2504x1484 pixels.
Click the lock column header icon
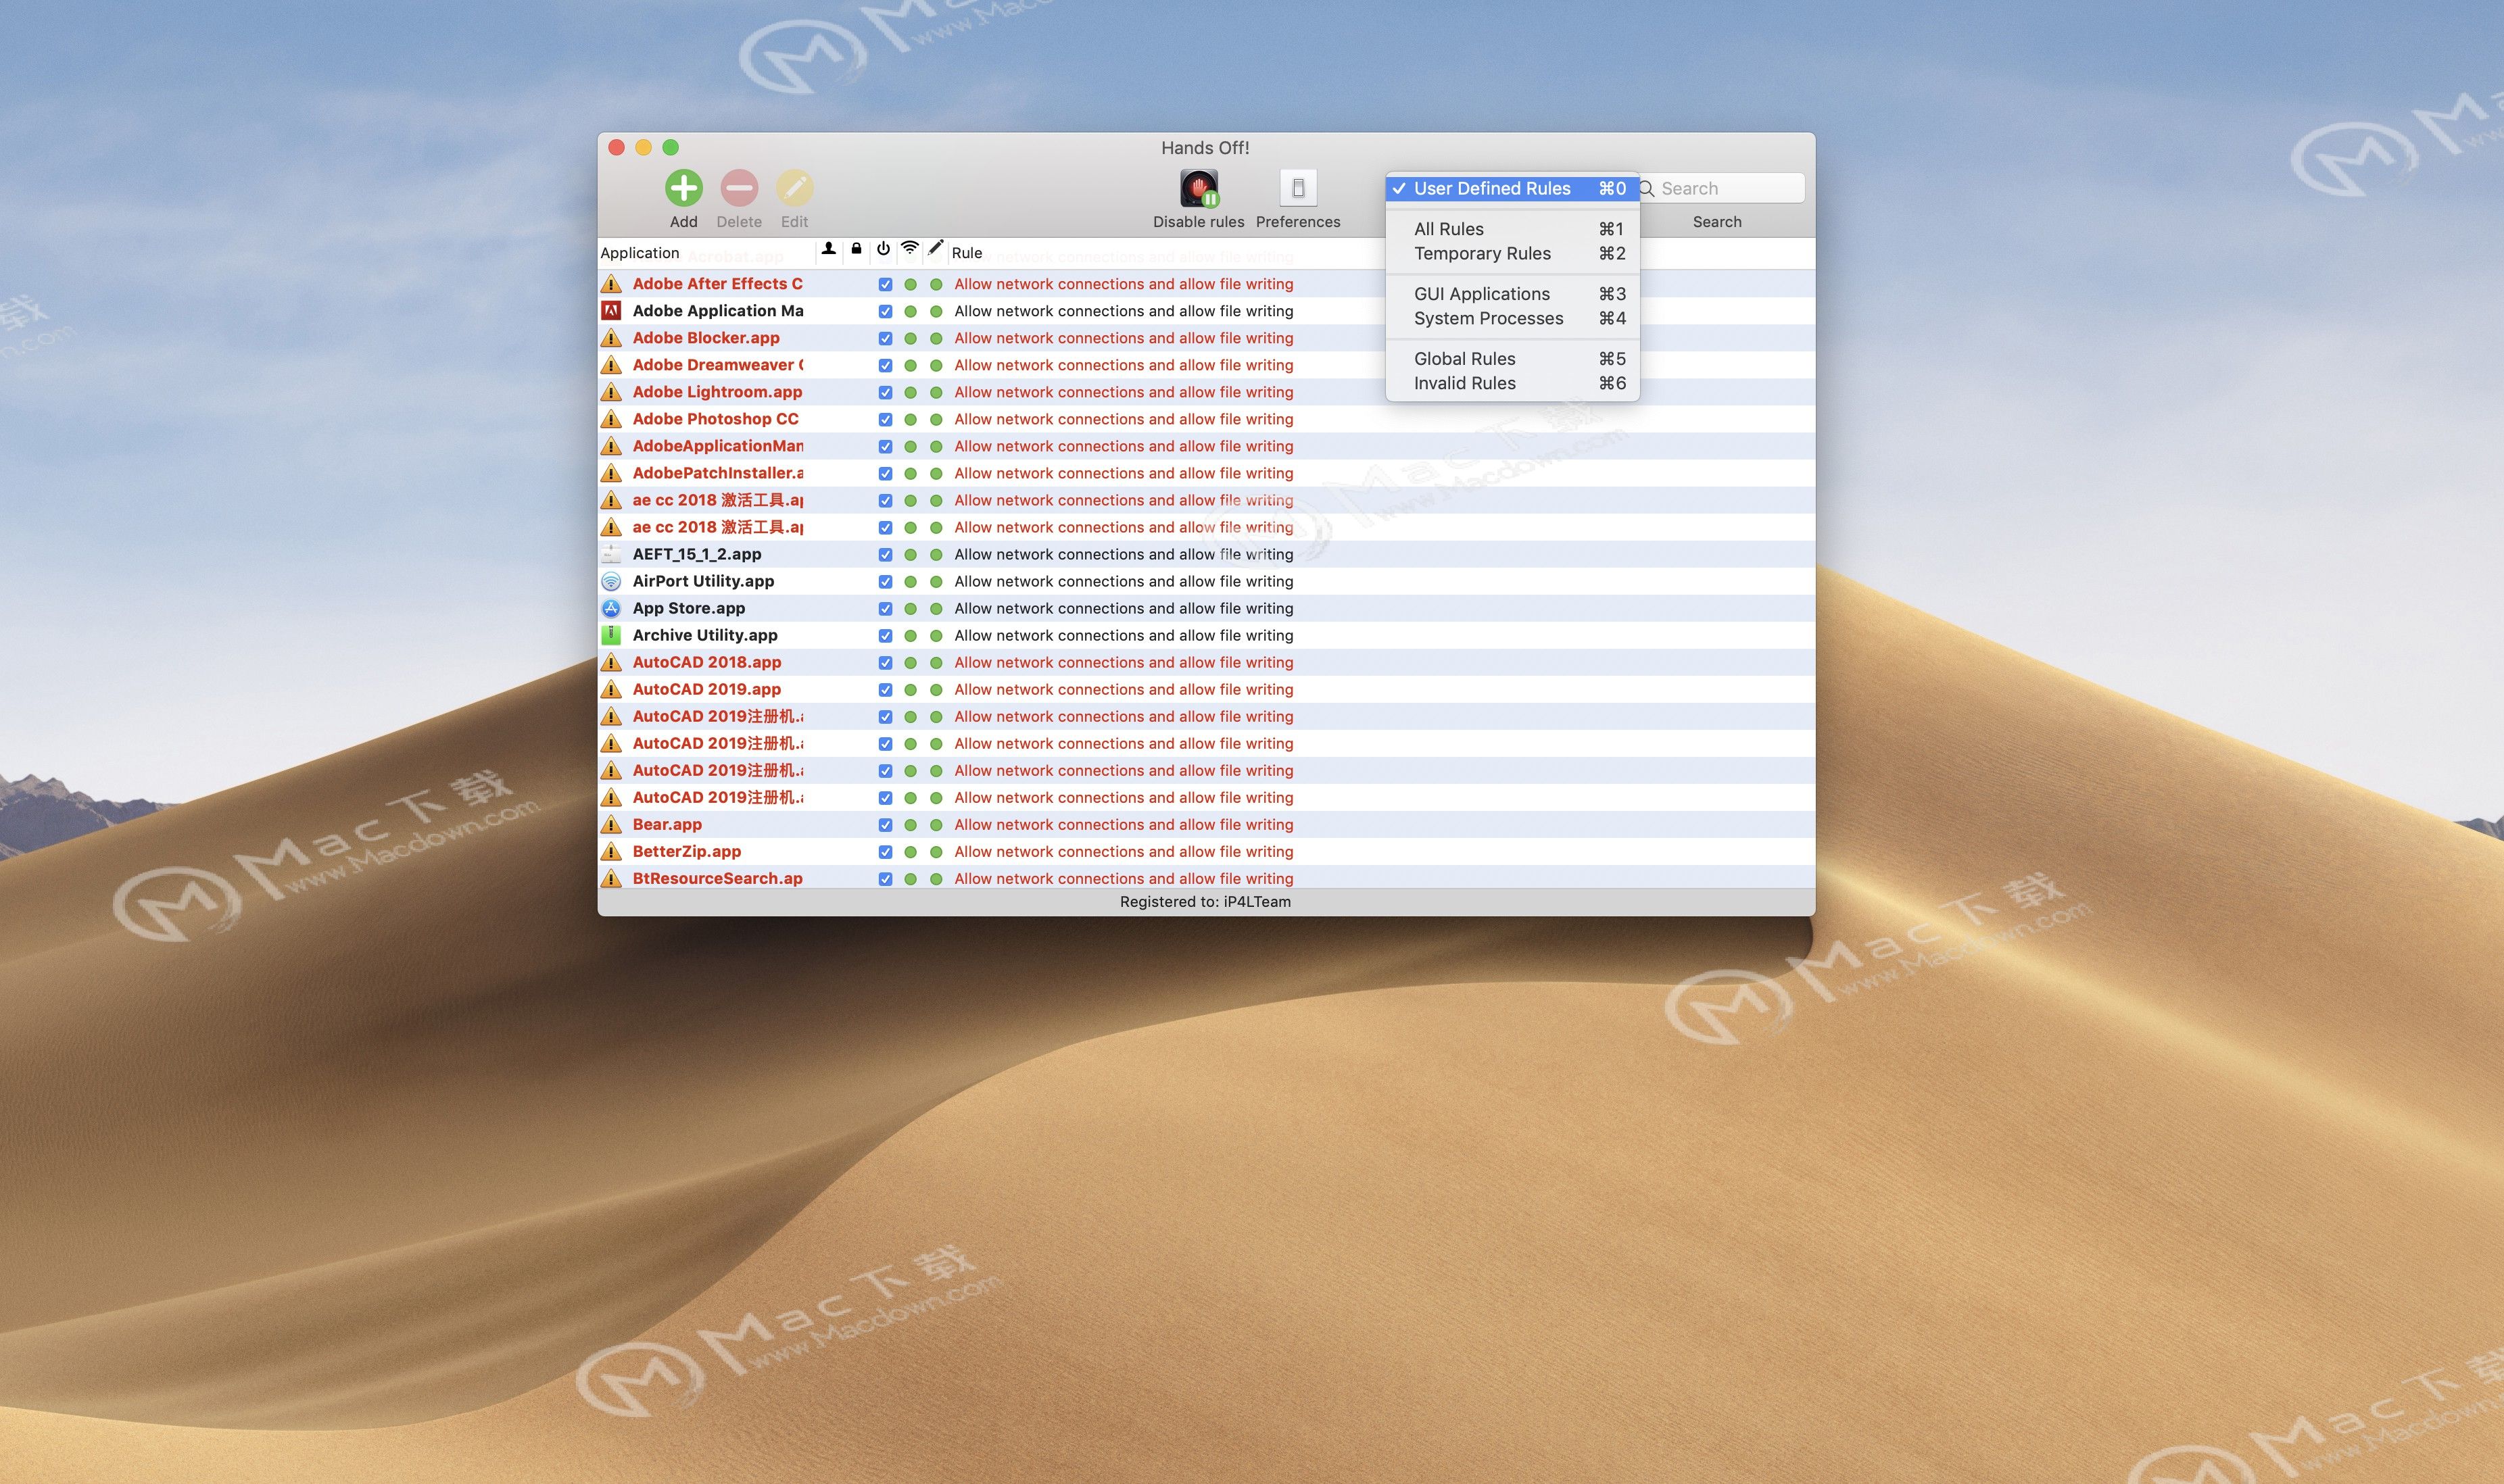pos(857,249)
